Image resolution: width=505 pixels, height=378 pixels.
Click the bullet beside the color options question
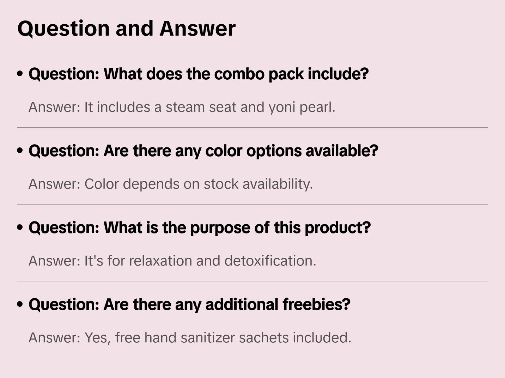click(20, 151)
